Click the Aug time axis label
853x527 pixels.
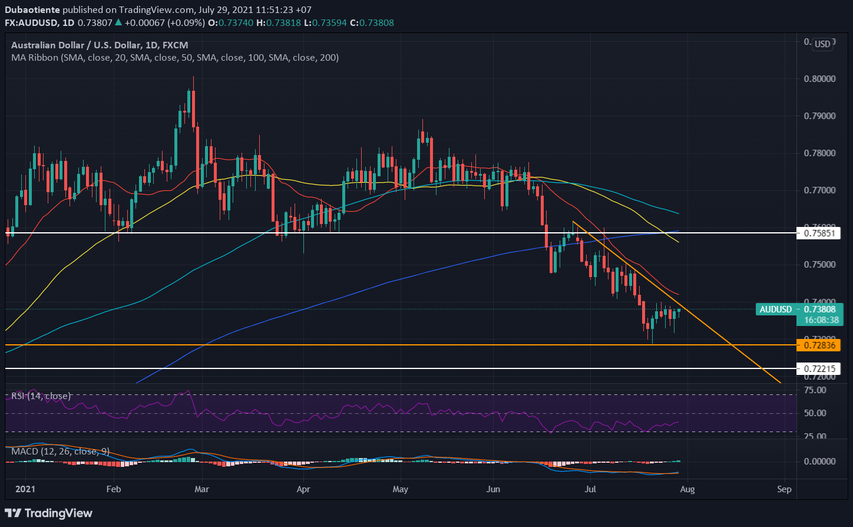tap(687, 489)
